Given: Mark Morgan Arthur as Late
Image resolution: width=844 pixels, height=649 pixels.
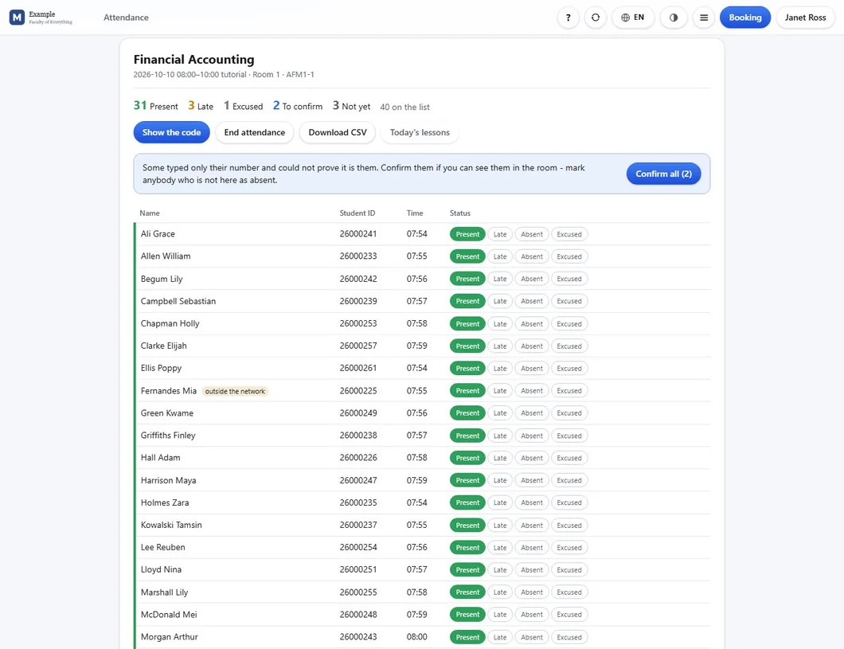Looking at the screenshot, I should (500, 637).
